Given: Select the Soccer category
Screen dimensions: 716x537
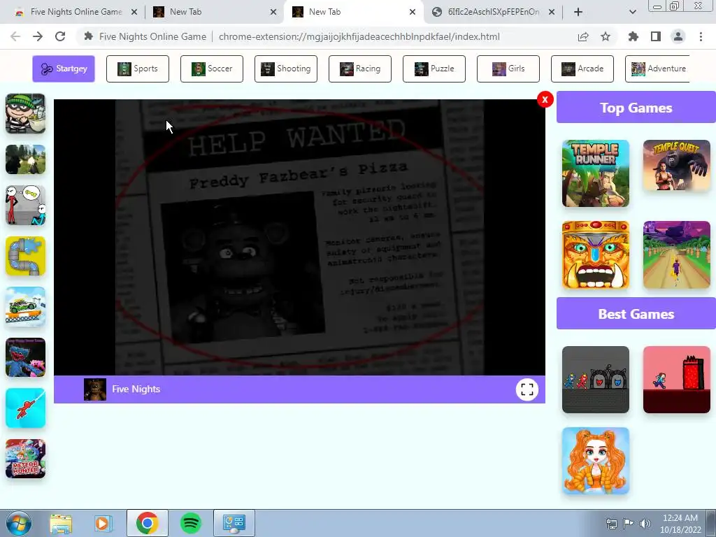Looking at the screenshot, I should [x=212, y=69].
